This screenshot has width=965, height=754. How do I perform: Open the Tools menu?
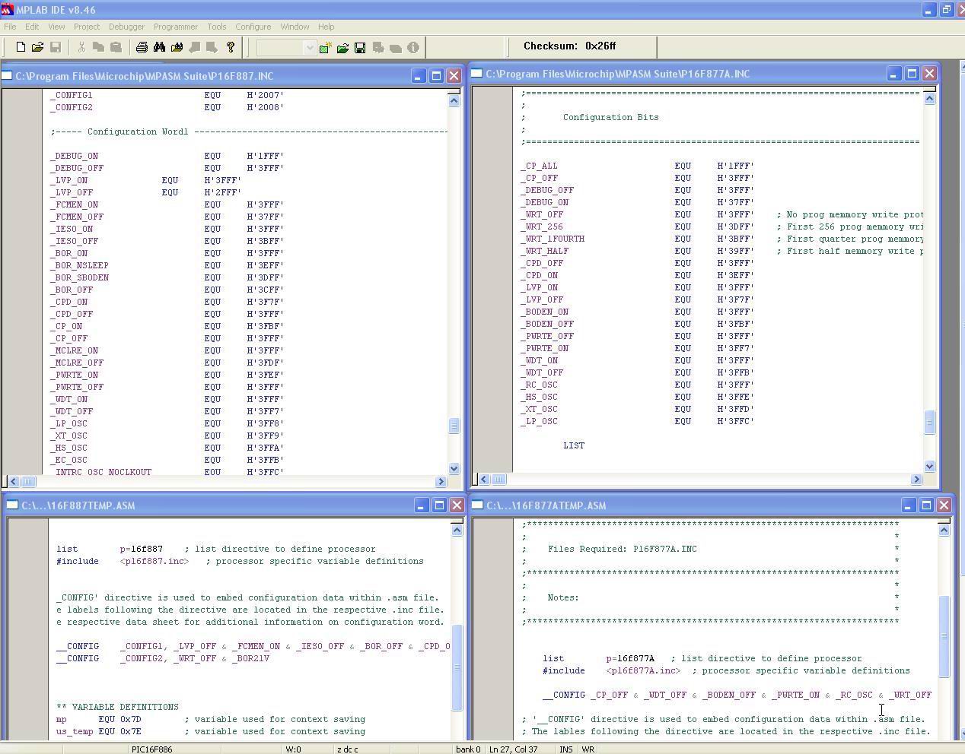(217, 27)
